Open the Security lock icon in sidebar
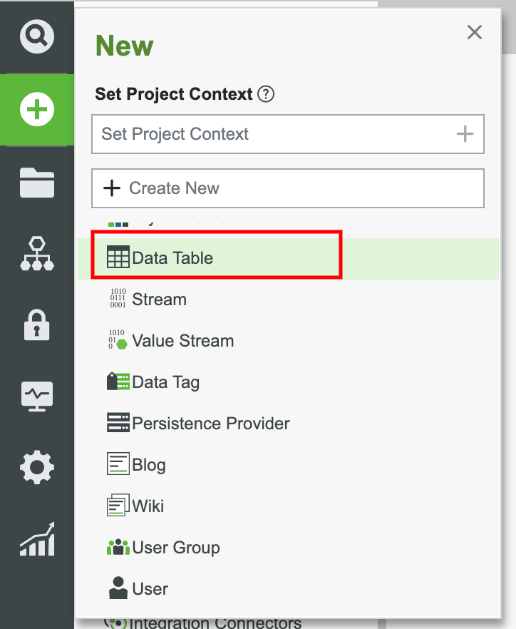Viewport: 516px width, 629px height. (37, 325)
